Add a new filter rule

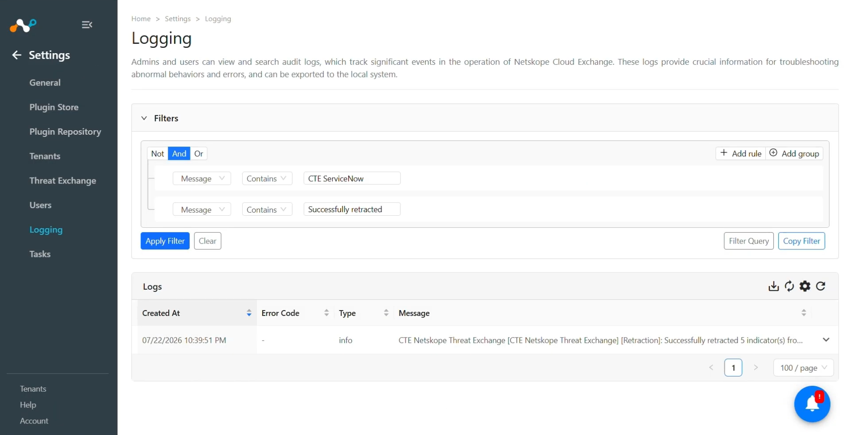tap(741, 154)
